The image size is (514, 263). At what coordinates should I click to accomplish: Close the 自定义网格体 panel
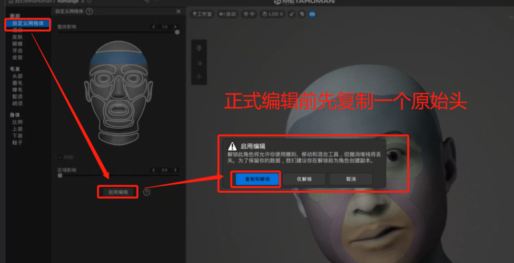point(178,11)
